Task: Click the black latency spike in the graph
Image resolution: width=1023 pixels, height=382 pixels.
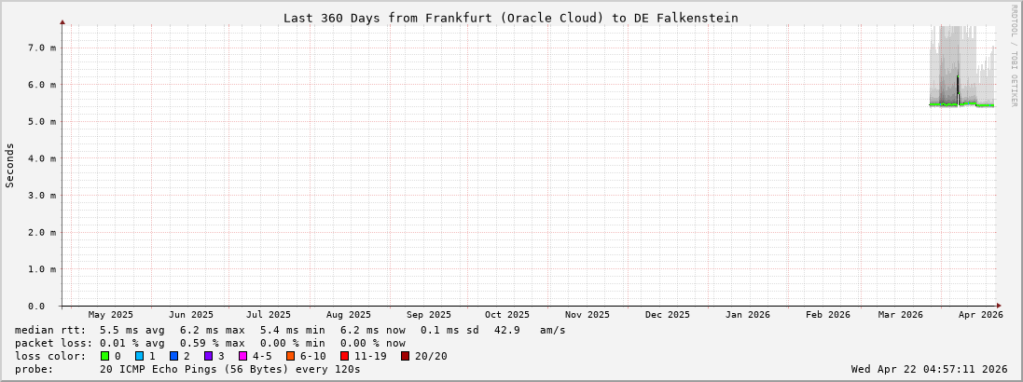Action: (x=958, y=89)
